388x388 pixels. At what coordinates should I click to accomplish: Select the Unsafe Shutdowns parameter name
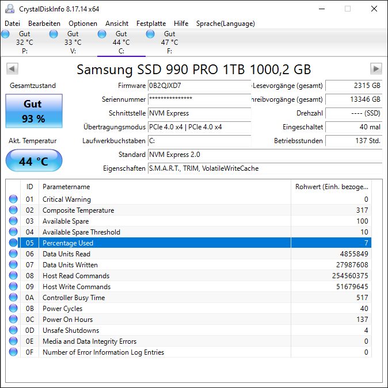71,331
